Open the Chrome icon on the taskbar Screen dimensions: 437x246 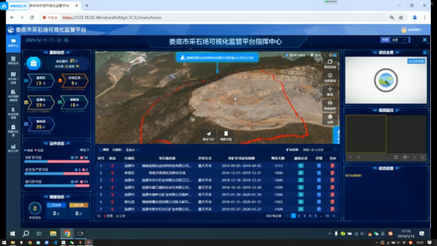(x=67, y=234)
